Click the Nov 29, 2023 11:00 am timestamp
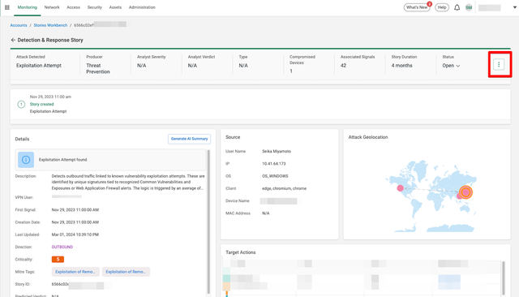Viewport: 519px width, 297px height. [50, 97]
